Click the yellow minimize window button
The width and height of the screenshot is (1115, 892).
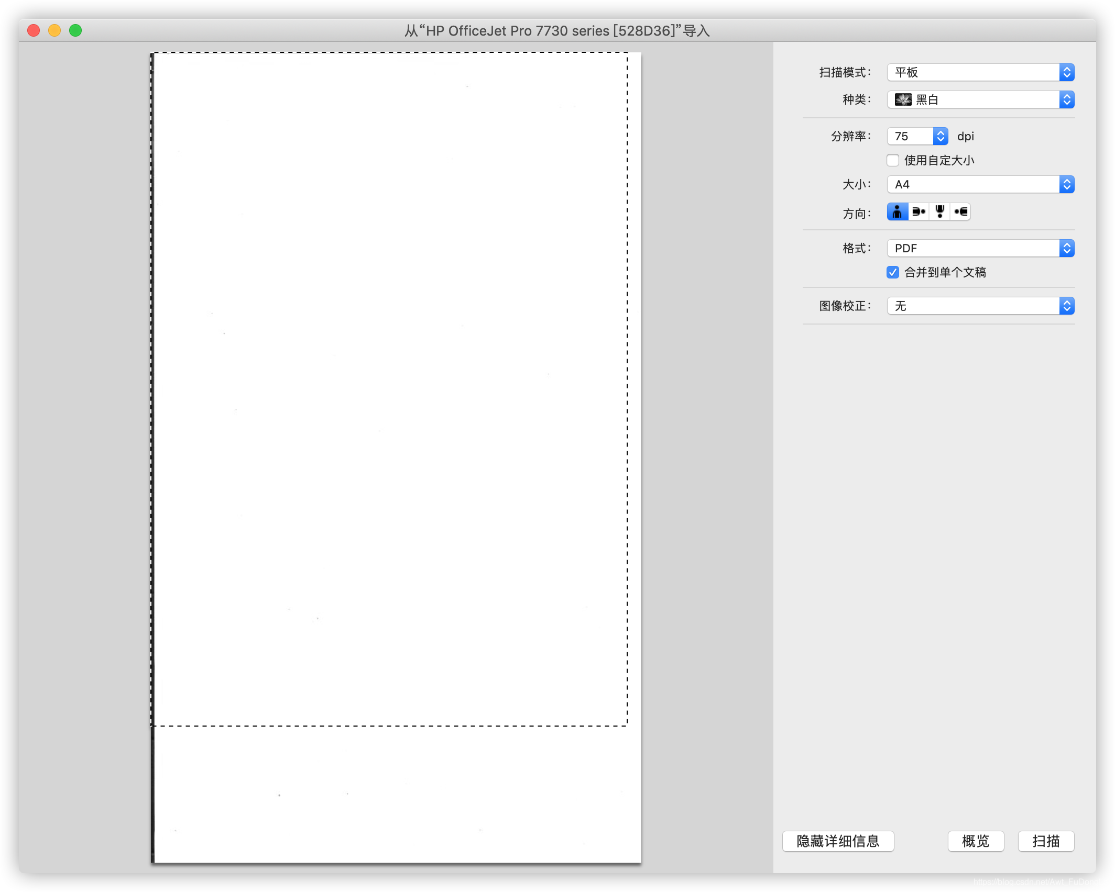(54, 30)
